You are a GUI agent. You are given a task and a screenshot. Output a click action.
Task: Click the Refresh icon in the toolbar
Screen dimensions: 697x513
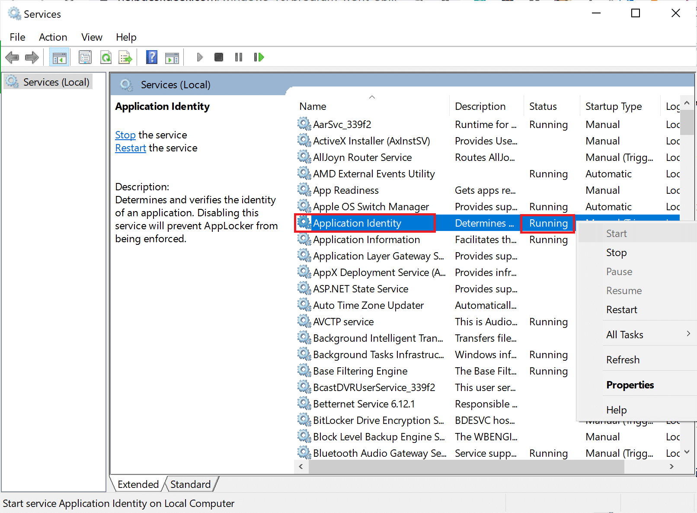coord(106,57)
